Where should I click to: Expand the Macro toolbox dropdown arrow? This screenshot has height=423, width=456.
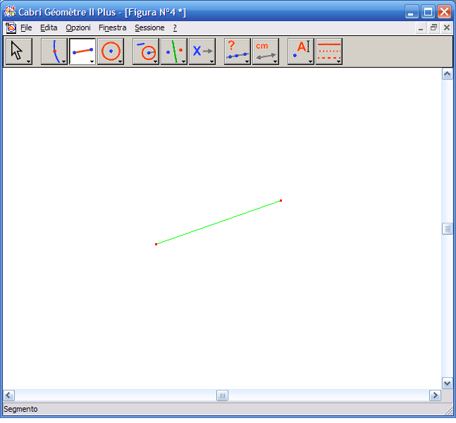[x=211, y=61]
